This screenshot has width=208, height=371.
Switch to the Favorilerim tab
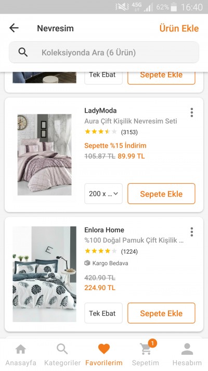click(x=104, y=353)
